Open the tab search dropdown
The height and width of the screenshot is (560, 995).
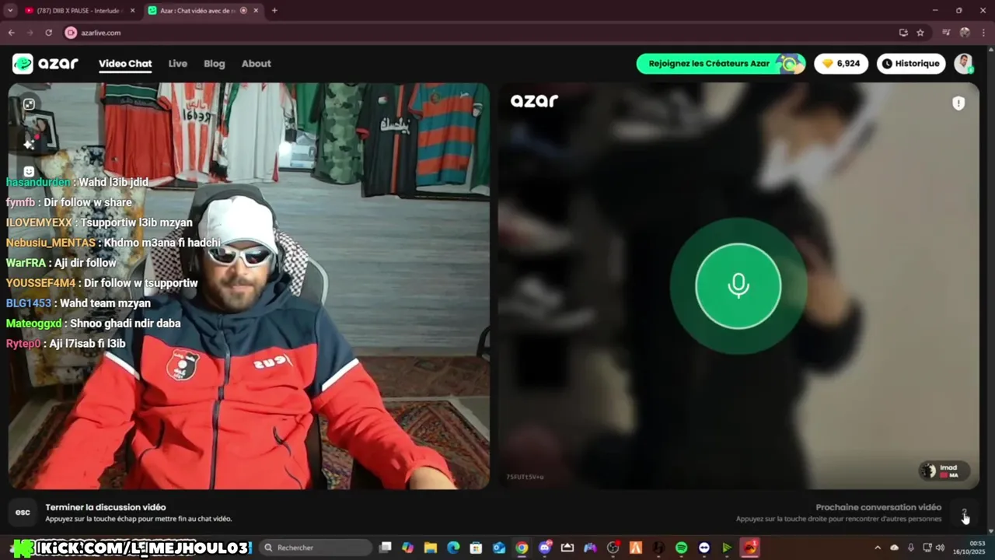[x=10, y=11]
